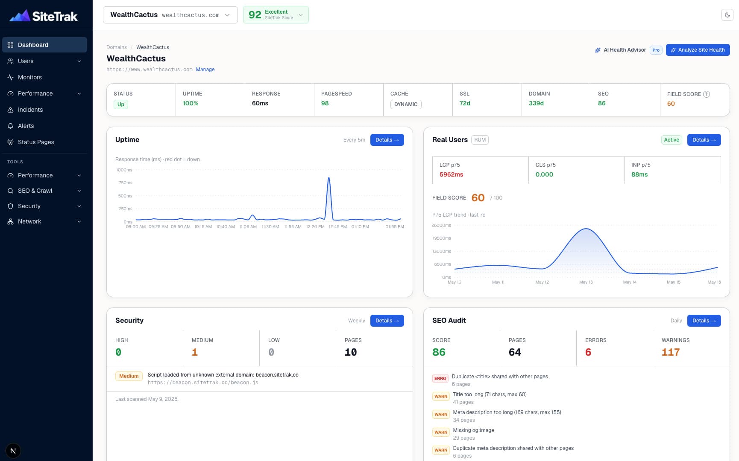Open the Monitors menu item
Viewport: 739px width, 461px height.
pyautogui.click(x=44, y=77)
